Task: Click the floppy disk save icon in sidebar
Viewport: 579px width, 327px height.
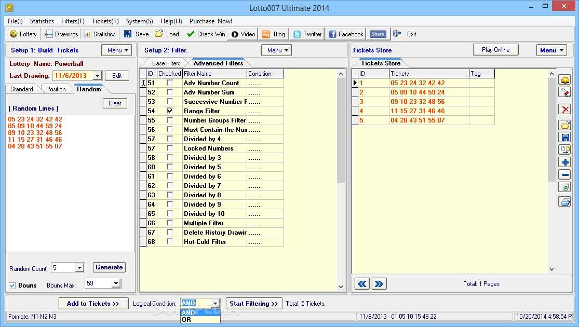Action: coord(564,138)
